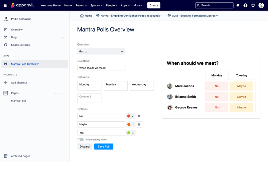The width and height of the screenshot is (268, 178).
Task: Open notifications megaphone icon
Action: pos(238,5)
